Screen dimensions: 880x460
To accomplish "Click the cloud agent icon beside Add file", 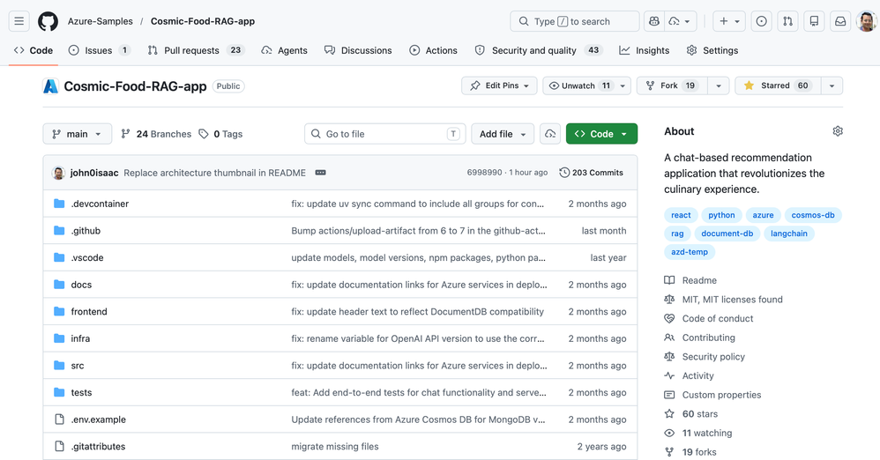I will click(x=550, y=134).
